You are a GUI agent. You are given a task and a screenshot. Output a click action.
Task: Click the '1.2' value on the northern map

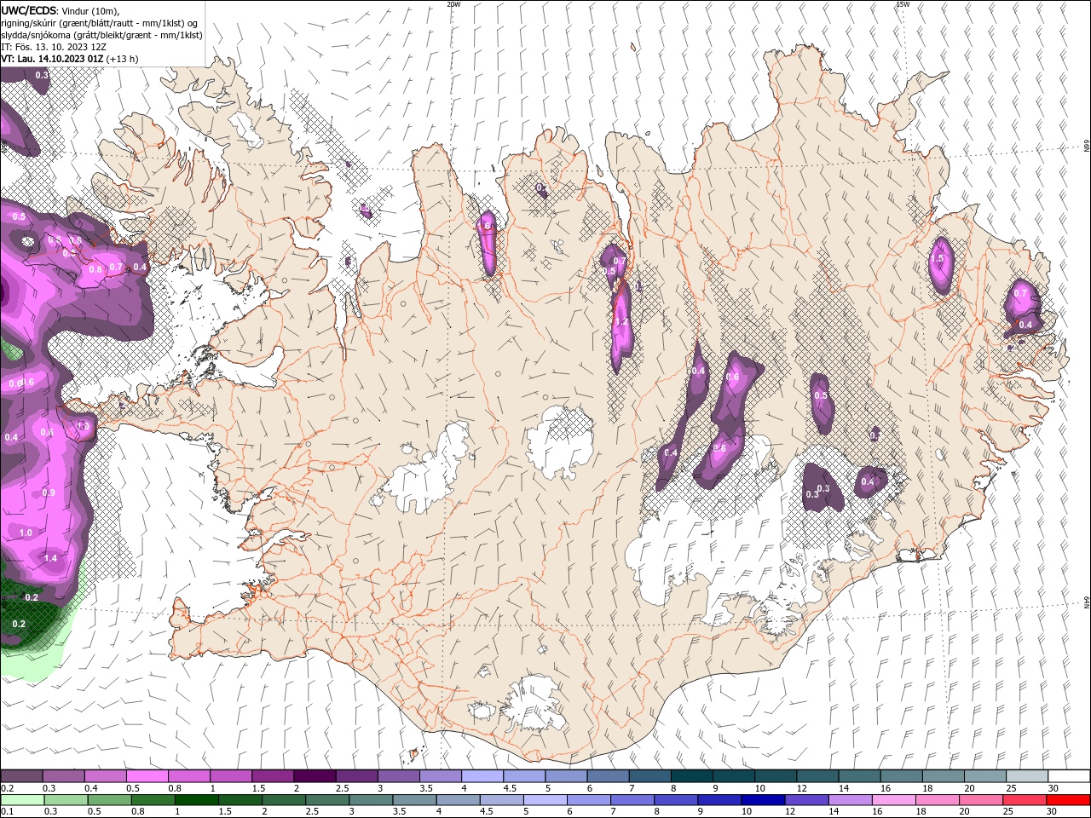coord(621,322)
